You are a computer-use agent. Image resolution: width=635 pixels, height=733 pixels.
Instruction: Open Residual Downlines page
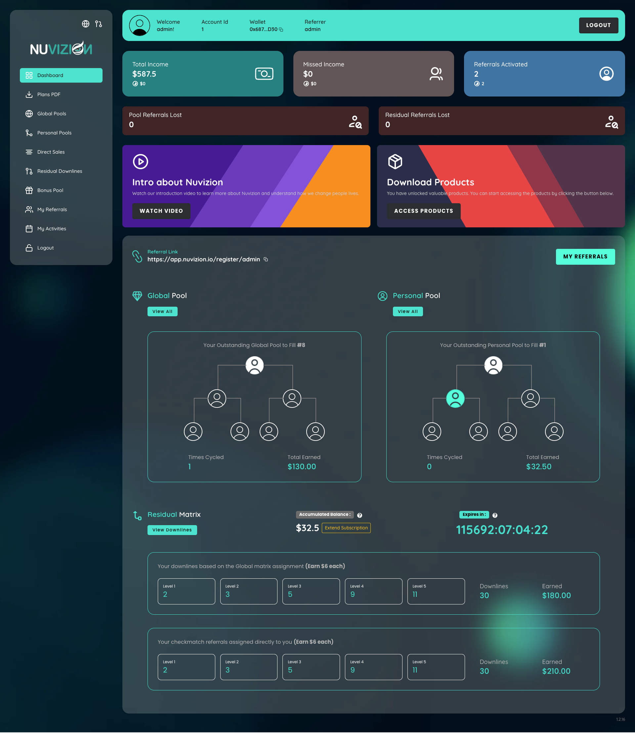pyautogui.click(x=61, y=171)
